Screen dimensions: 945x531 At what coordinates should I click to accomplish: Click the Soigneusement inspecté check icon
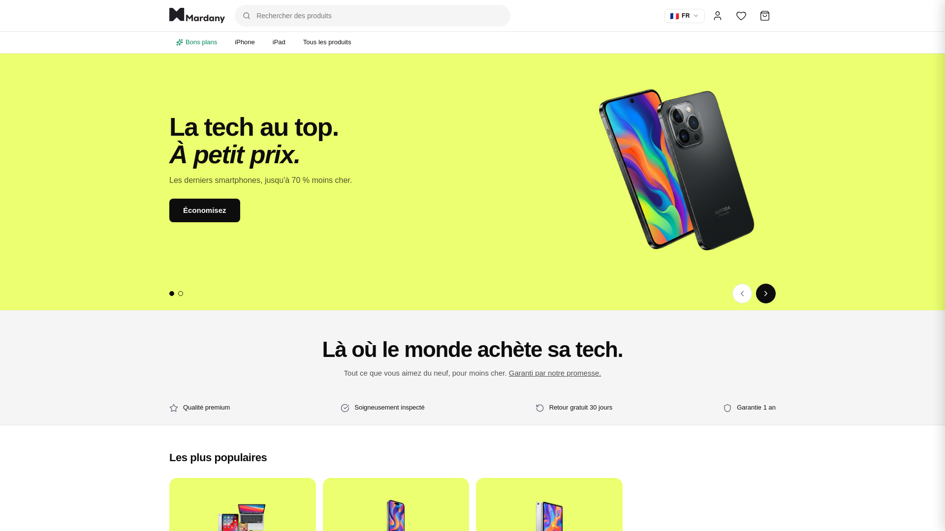coord(345,408)
